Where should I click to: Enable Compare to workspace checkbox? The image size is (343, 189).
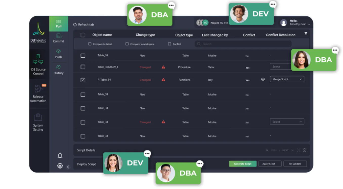click(127, 44)
